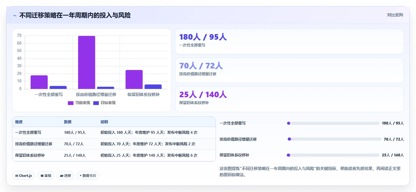This screenshot has width=416, height=192.
Task: Toggle the 当前表现 legend item
Action: [x=79, y=103]
